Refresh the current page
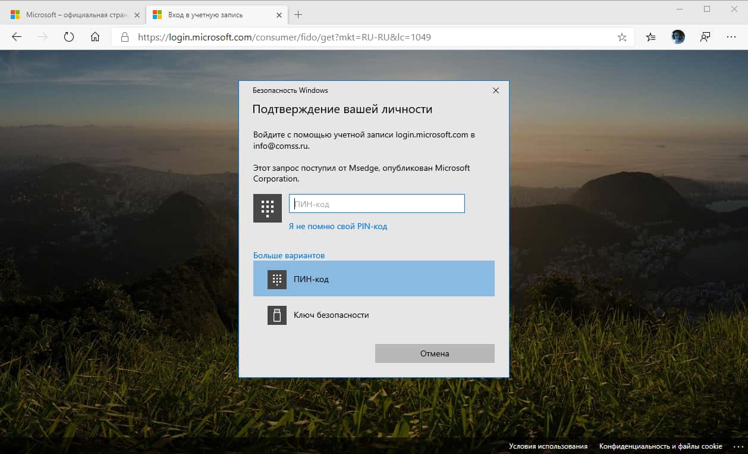 [x=69, y=36]
